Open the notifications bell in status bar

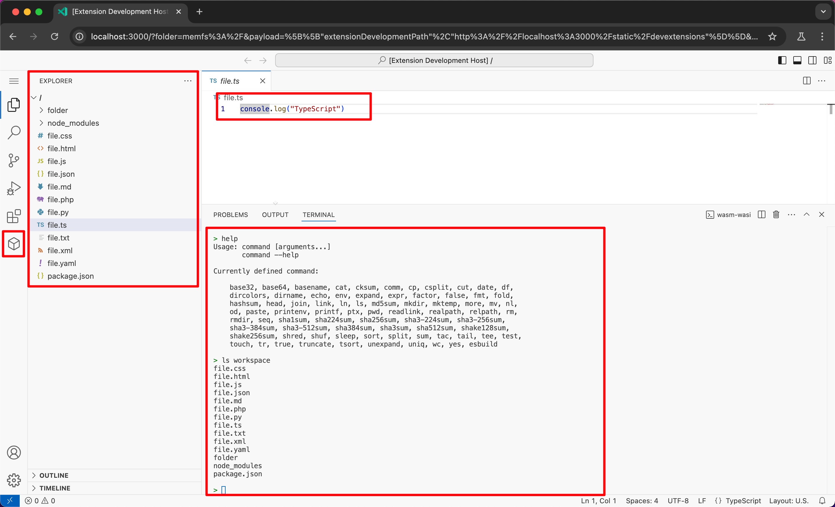pyautogui.click(x=822, y=501)
